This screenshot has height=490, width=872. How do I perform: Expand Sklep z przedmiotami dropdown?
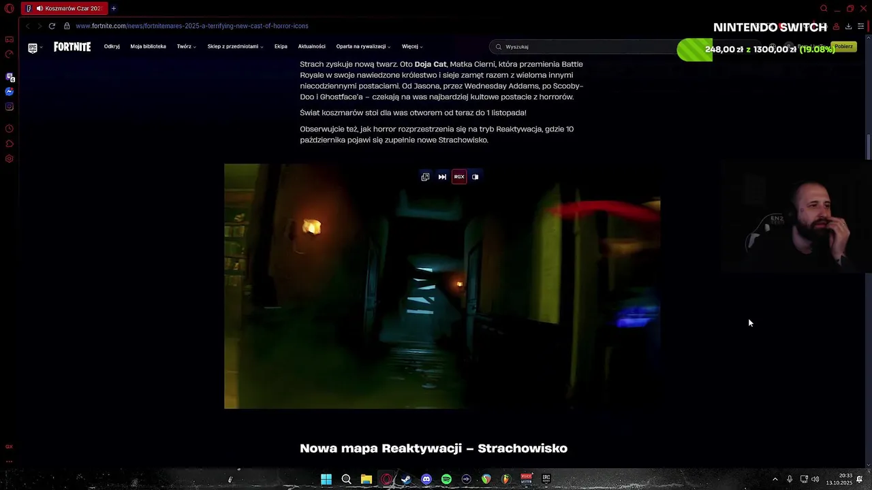click(235, 47)
